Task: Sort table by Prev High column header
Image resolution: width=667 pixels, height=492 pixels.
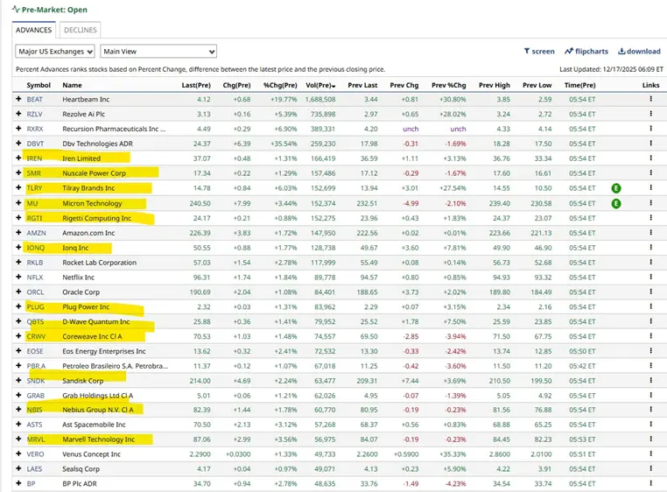Action: tap(495, 85)
